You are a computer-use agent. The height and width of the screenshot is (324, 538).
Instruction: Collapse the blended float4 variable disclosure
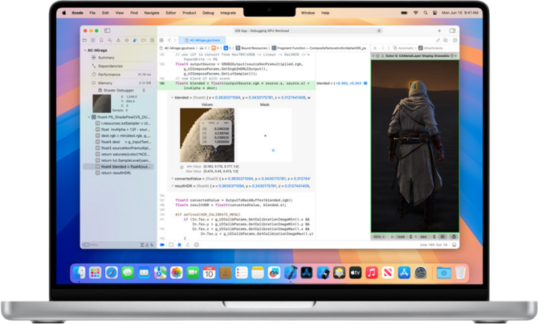[x=172, y=98]
